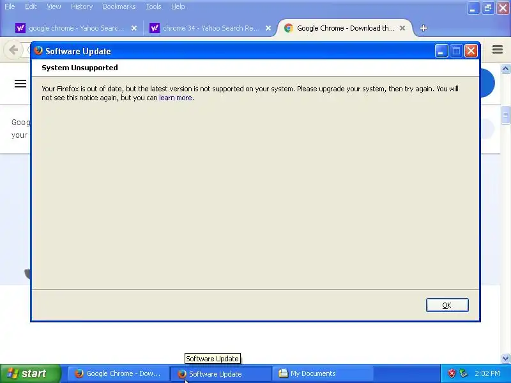
Task: Switch to Google Chrome taskbar button
Action: tap(118, 373)
